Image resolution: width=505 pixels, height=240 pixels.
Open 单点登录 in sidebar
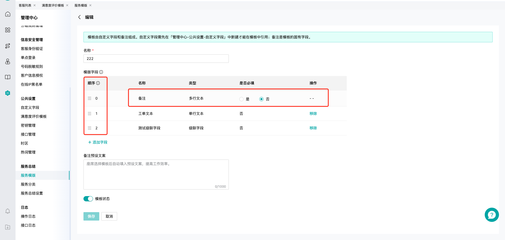pyautogui.click(x=28, y=58)
